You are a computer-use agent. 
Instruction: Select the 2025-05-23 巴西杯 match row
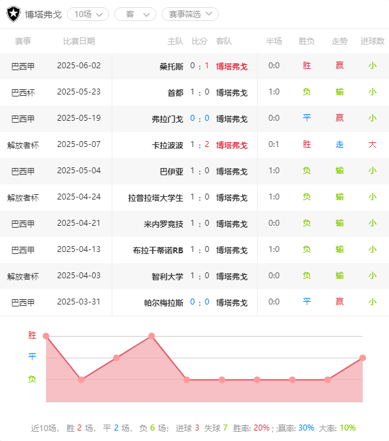point(194,93)
